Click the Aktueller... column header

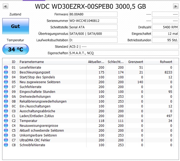(x=96, y=62)
